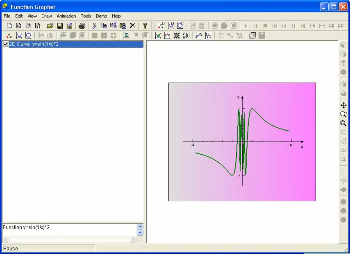The image size is (350, 254).
Task: Click the up arrow in function description box
Action: point(140,227)
